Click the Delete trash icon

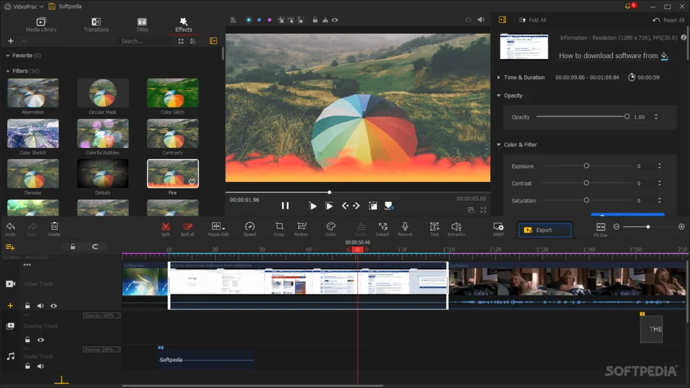[54, 229]
